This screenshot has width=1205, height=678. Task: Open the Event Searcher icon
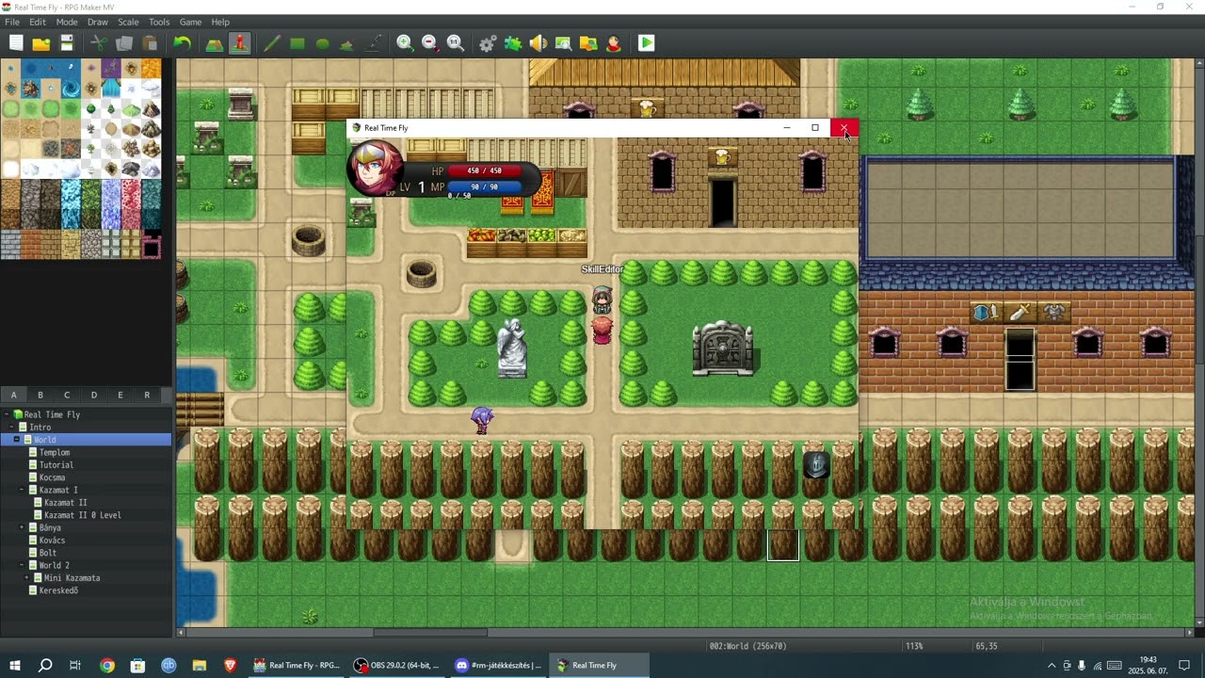563,43
